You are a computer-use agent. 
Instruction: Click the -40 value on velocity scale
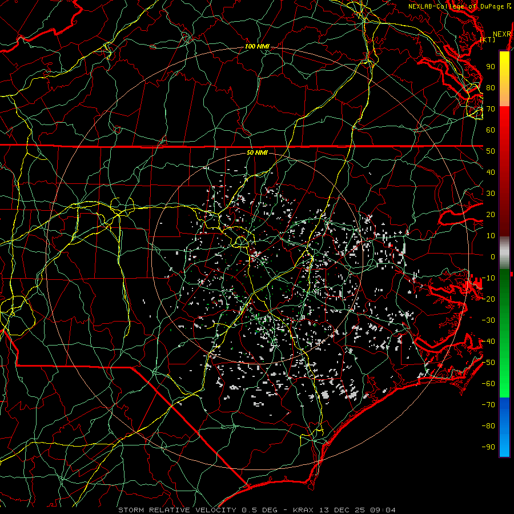pyautogui.click(x=488, y=342)
